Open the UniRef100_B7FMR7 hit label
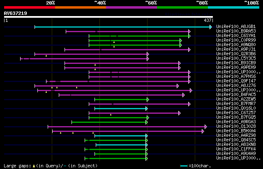This screenshot has height=169, width=263. [236, 104]
